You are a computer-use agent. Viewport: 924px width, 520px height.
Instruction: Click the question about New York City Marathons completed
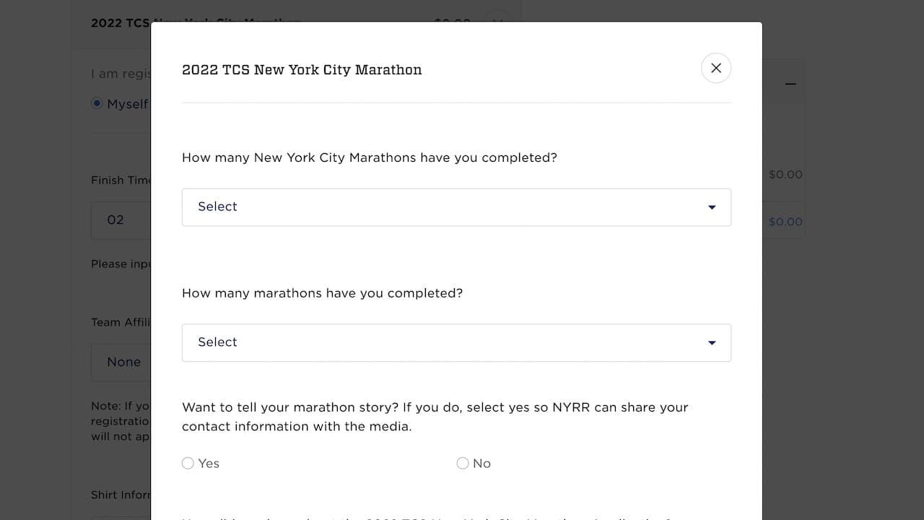point(370,157)
